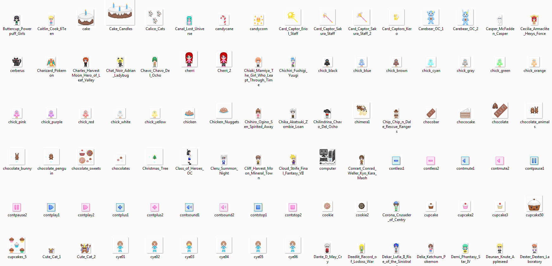Open the candycorn icon
Screen dimensions: 552x266
pos(259,20)
